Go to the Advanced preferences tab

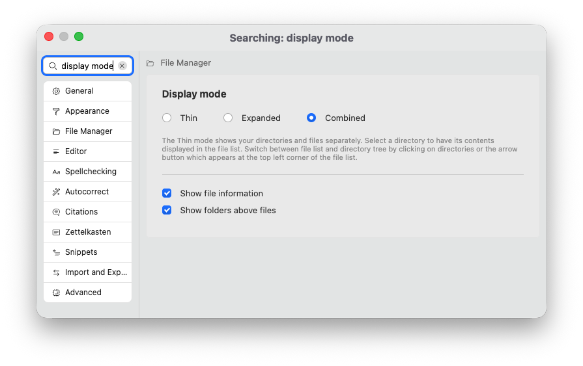tap(87, 292)
